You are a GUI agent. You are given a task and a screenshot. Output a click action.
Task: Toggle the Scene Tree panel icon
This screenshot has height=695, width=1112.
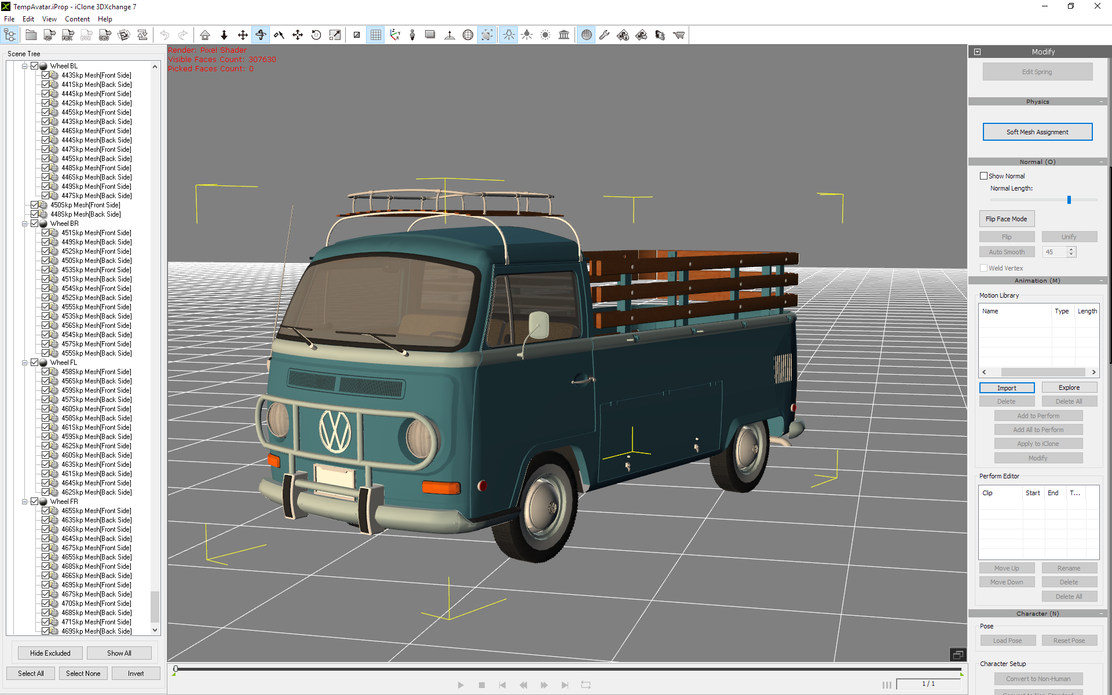[x=10, y=35]
